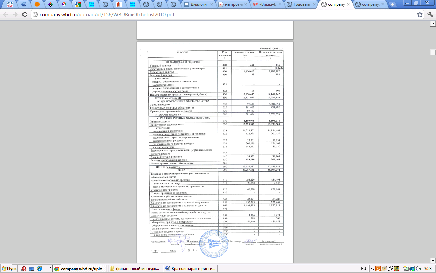
Task: Click the «Добавочный капитал» row label
Action: 162,72
